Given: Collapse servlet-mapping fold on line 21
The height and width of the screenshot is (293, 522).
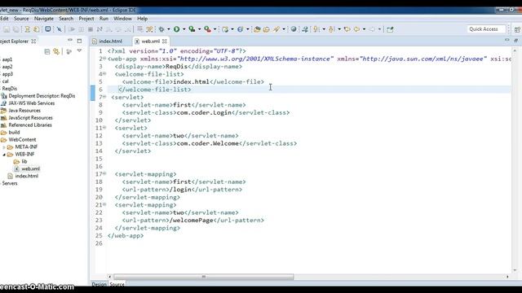Looking at the screenshot, I should point(104,204).
